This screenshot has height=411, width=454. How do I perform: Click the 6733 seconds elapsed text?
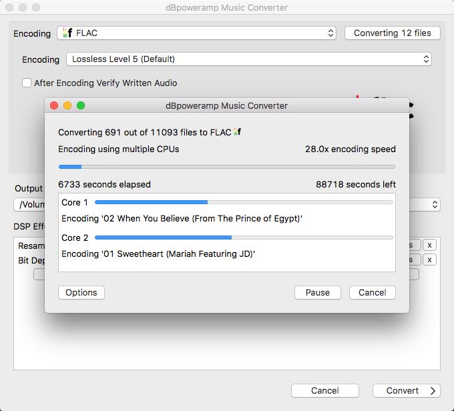coord(104,184)
